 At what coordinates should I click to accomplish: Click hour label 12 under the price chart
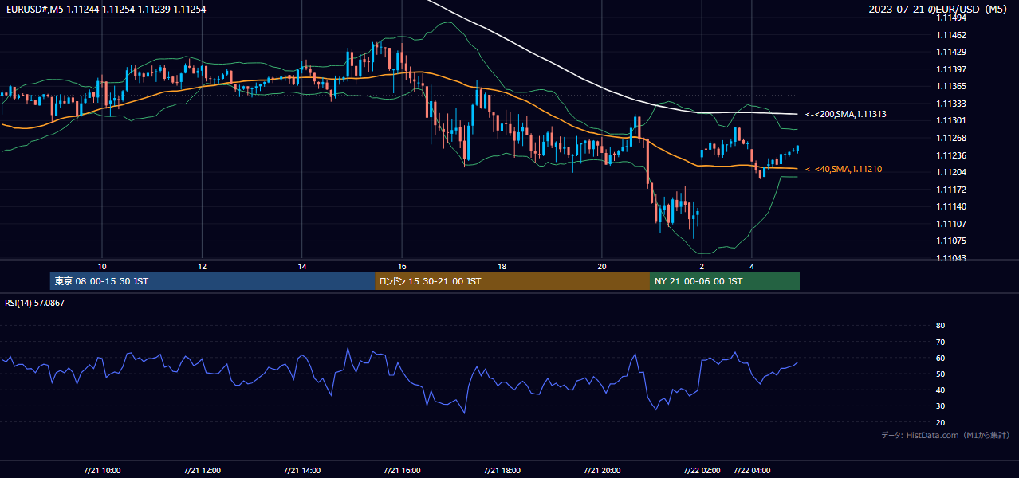tap(202, 266)
